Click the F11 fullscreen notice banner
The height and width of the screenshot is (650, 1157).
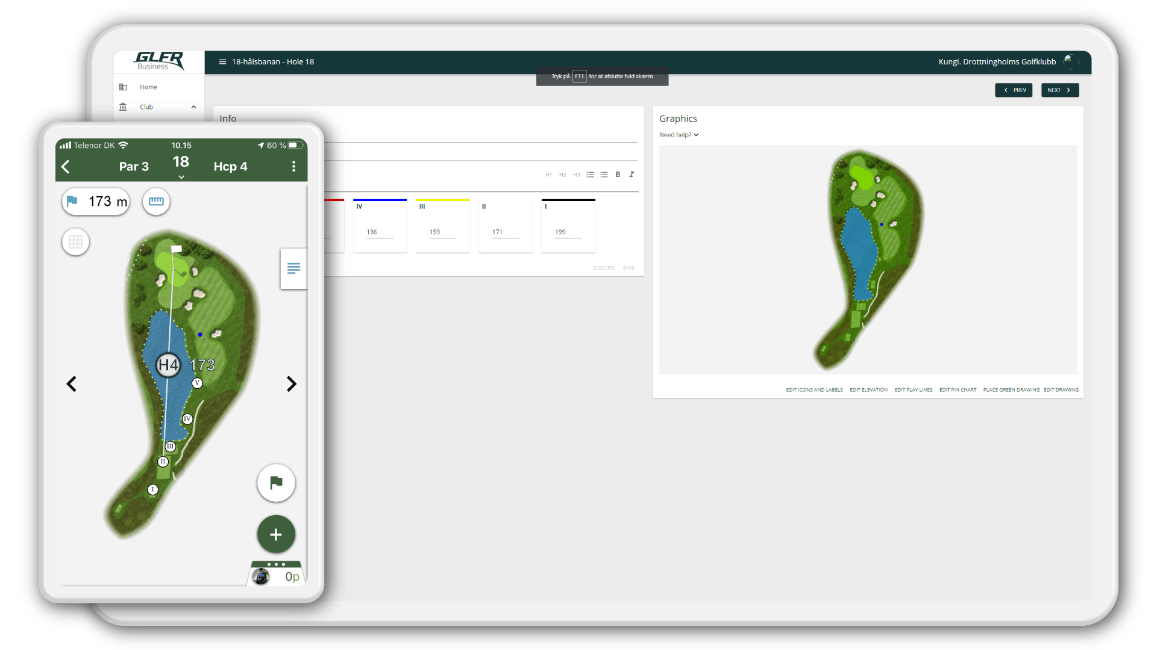pyautogui.click(x=602, y=76)
